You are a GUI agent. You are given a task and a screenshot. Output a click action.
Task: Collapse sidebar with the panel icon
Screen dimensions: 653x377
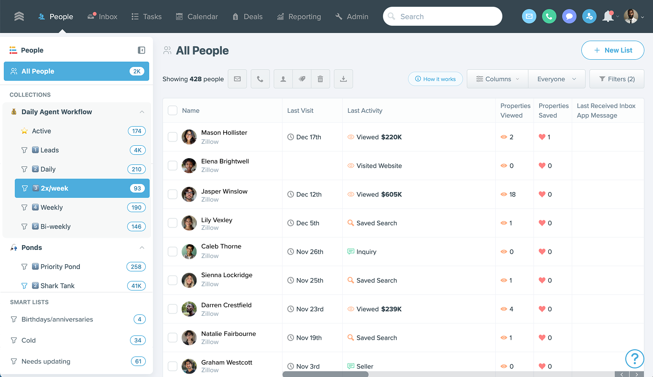pos(141,50)
